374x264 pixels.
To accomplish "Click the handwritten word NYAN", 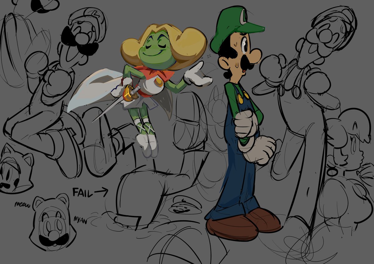I will pyautogui.click(x=80, y=220).
